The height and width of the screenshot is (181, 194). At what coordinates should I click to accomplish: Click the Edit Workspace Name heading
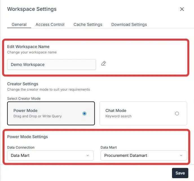[x=28, y=47]
